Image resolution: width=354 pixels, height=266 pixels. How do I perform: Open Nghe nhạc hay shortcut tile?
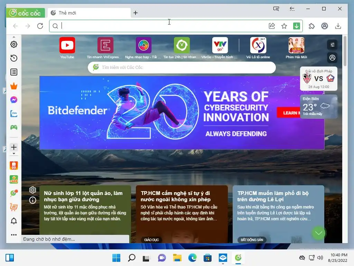tap(143, 48)
